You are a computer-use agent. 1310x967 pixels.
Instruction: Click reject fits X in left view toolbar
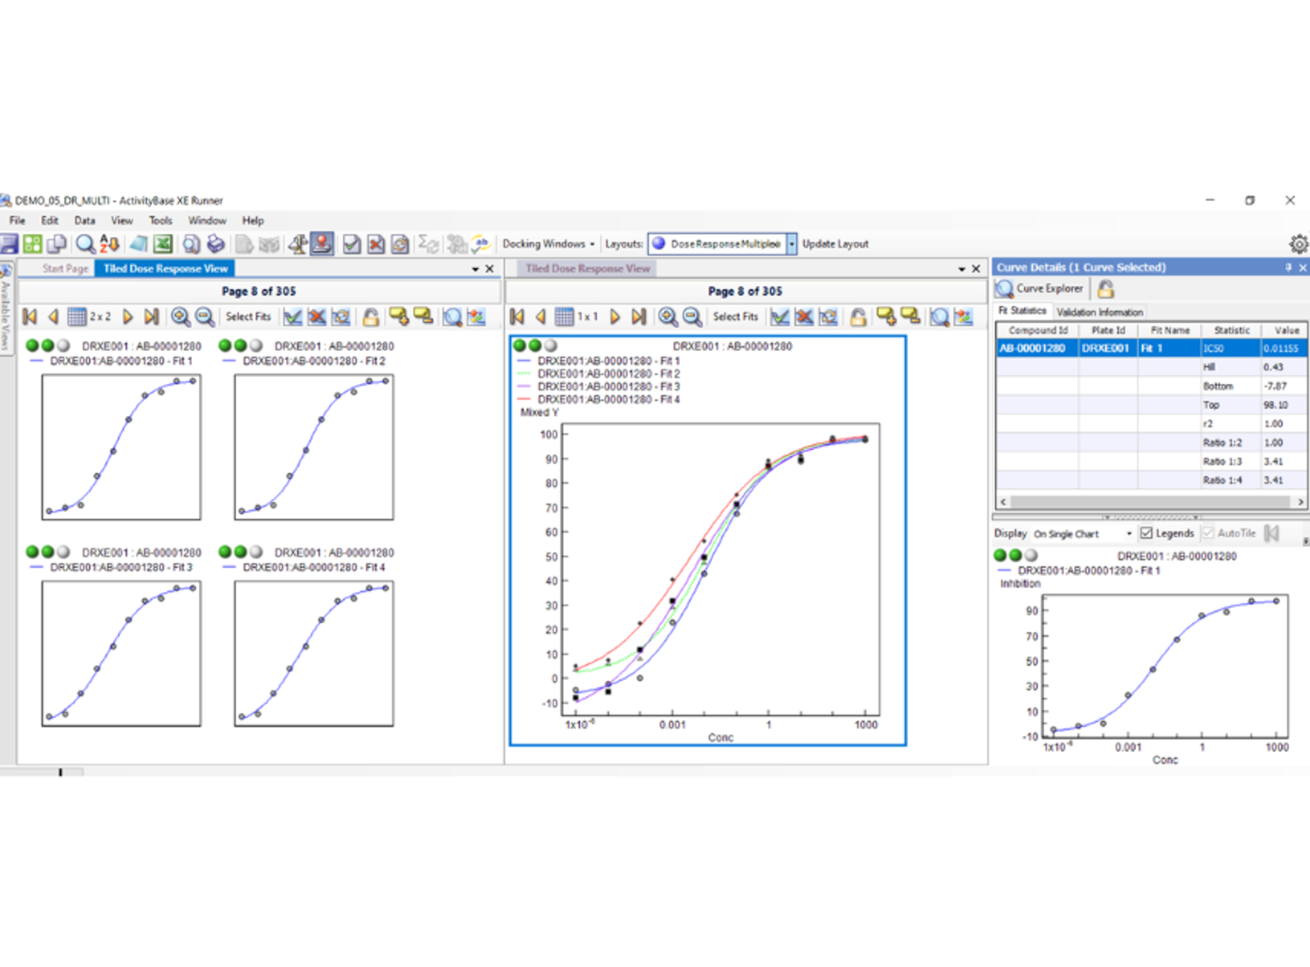click(317, 317)
